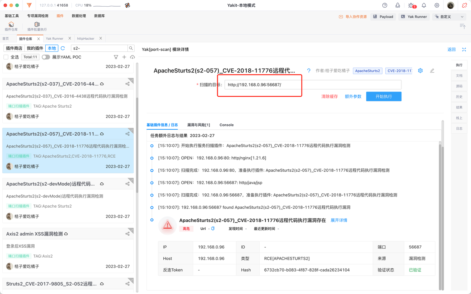
Task: Toggle fullscreen for the module detail panel
Action: tap(464, 49)
